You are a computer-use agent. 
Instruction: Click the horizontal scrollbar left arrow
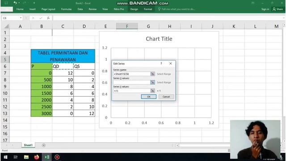pos(177,145)
